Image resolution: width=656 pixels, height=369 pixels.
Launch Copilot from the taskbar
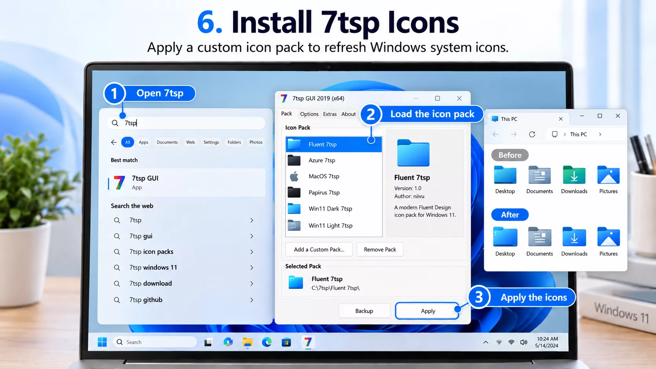(228, 342)
